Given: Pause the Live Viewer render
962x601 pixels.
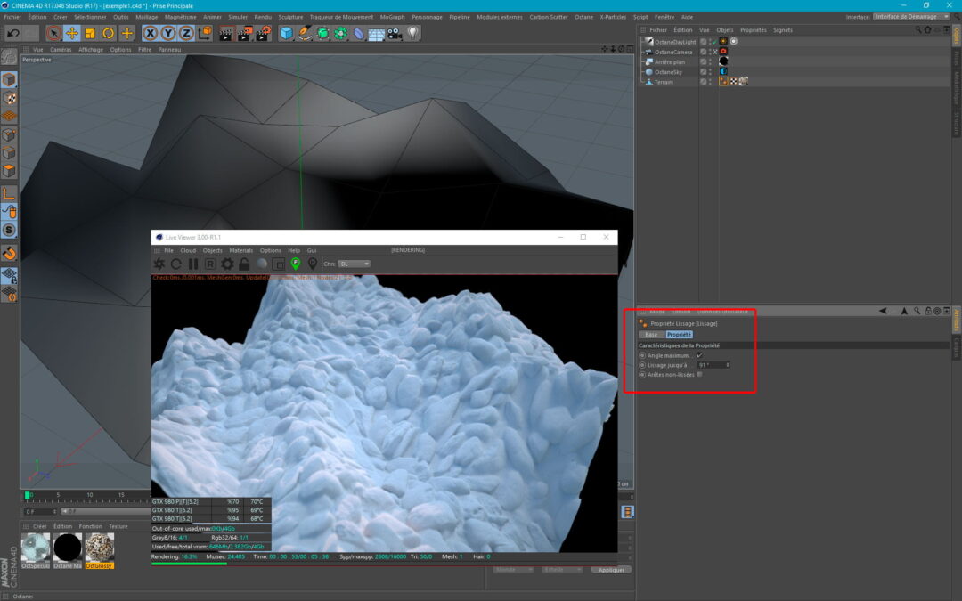Looking at the screenshot, I should tap(193, 264).
